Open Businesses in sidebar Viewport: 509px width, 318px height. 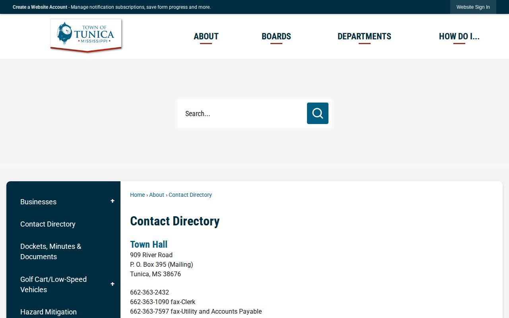pyautogui.click(x=39, y=202)
